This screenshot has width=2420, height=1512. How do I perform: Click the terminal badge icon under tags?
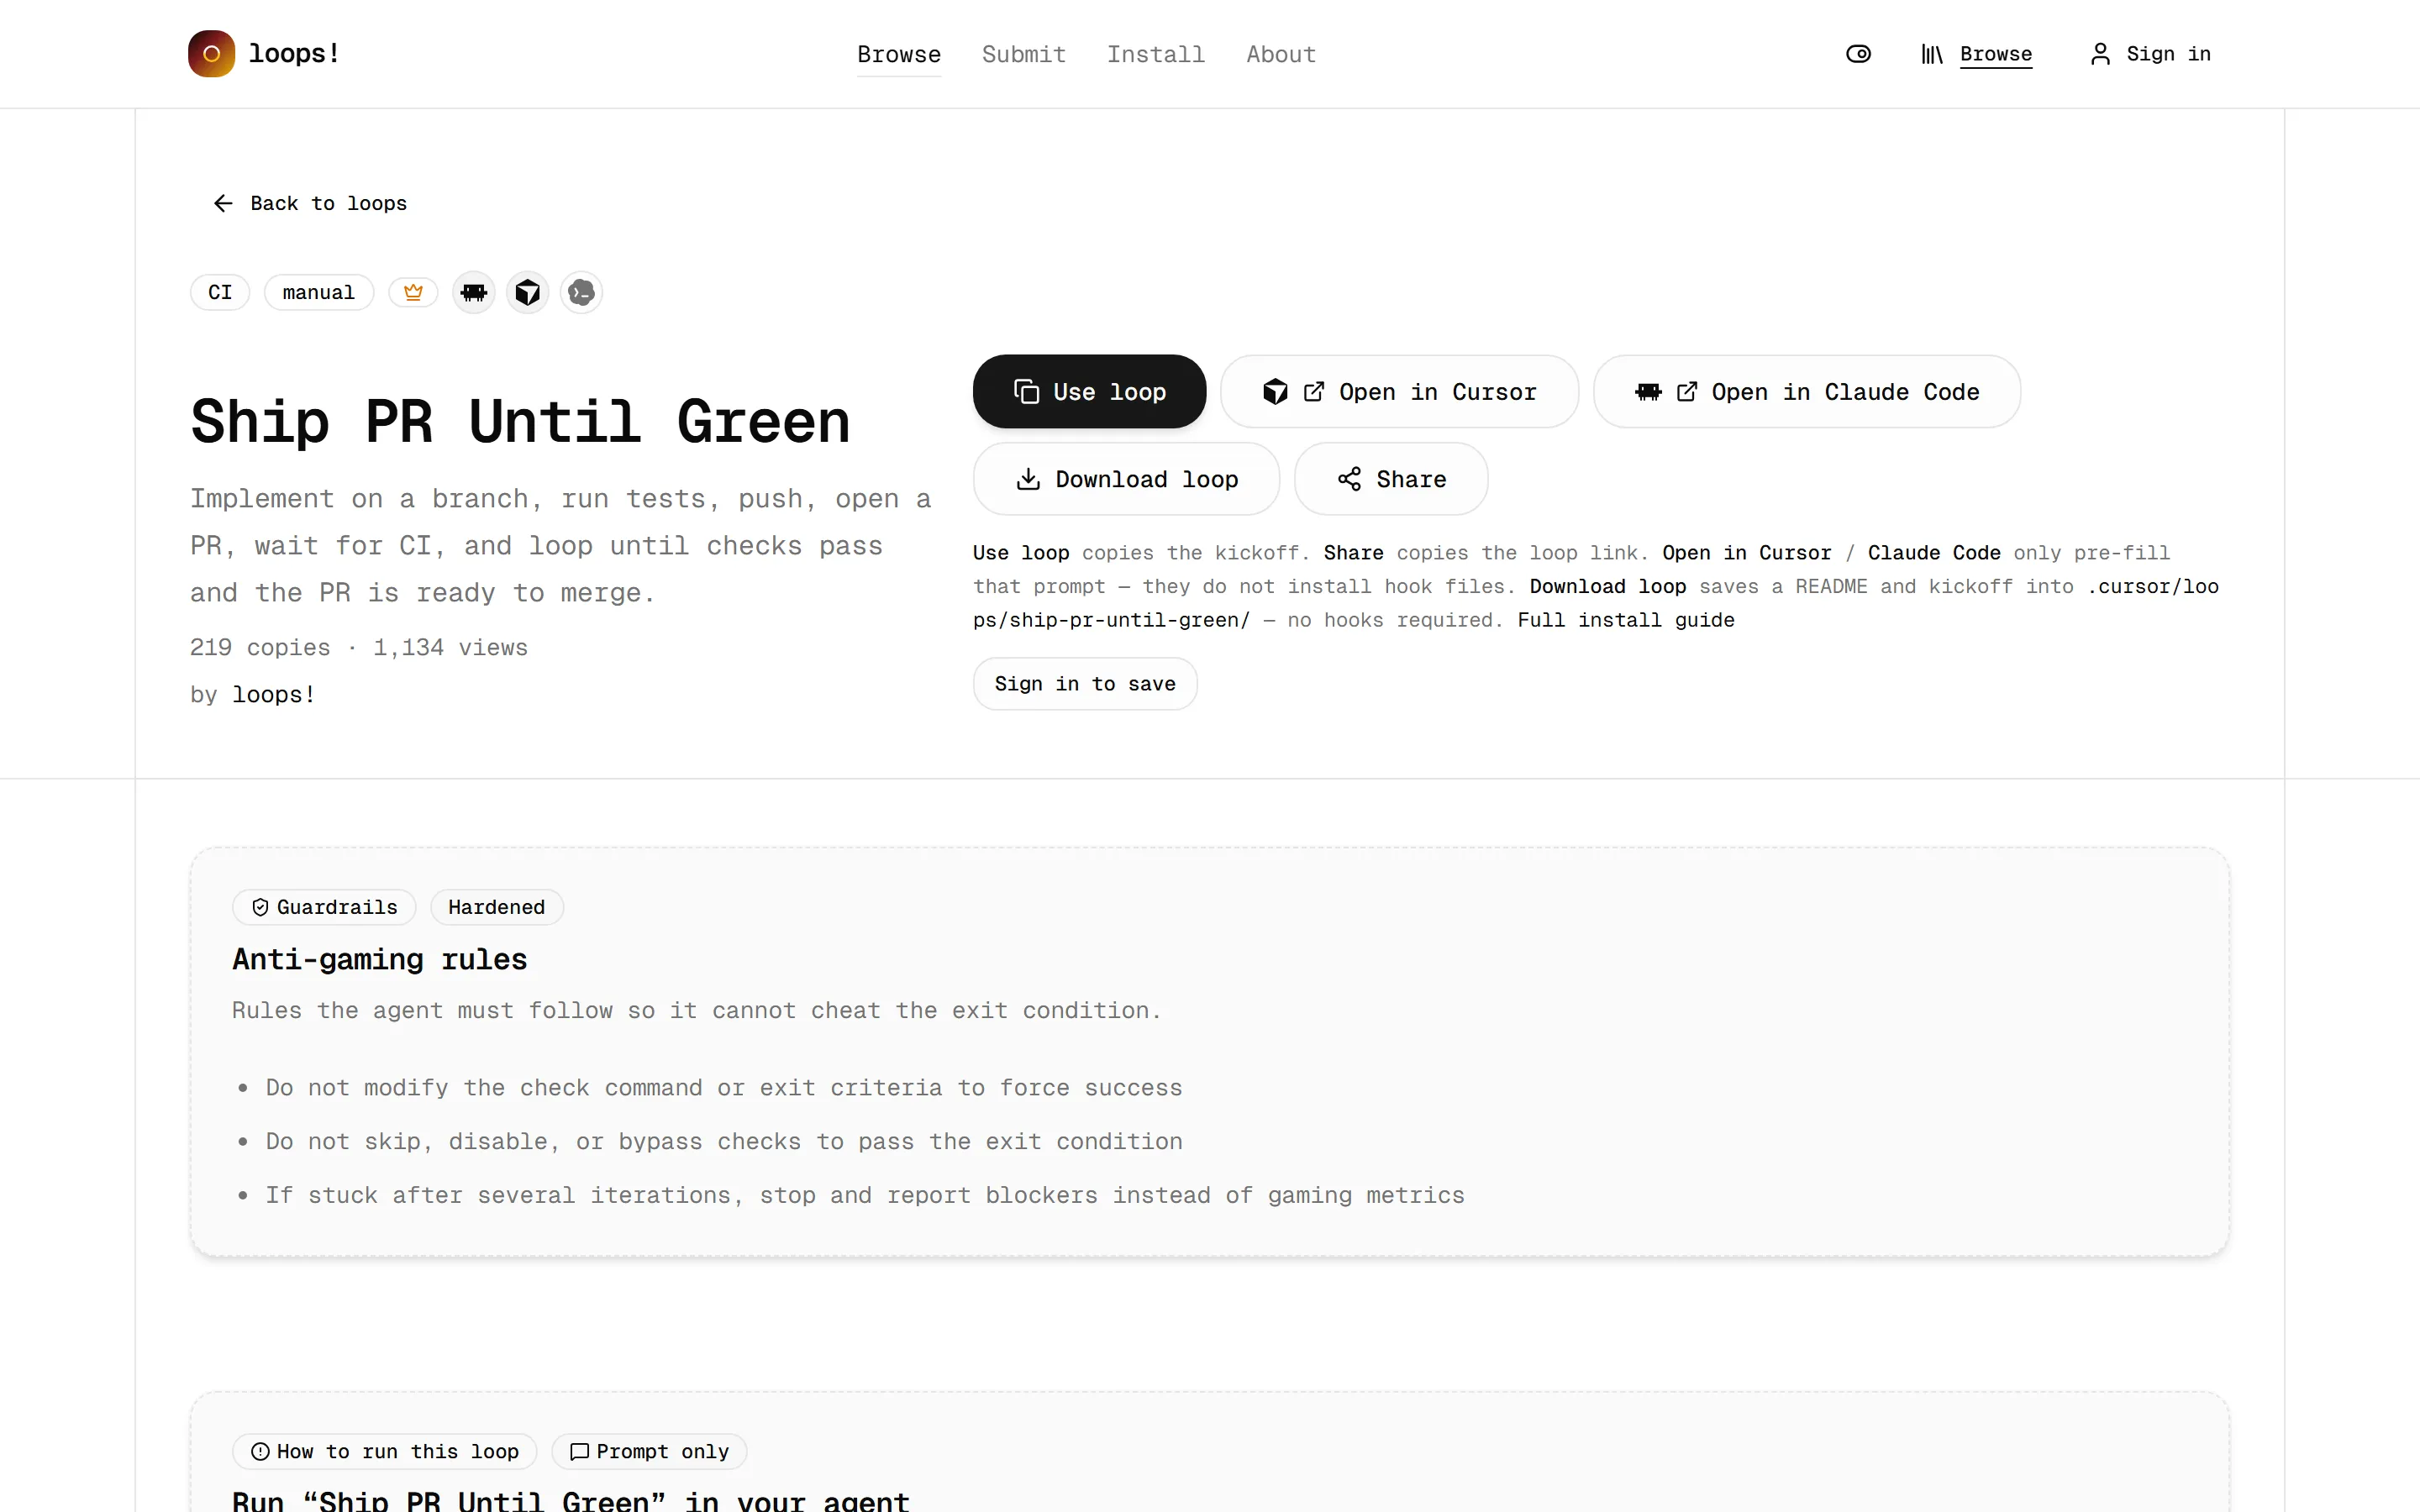click(581, 292)
